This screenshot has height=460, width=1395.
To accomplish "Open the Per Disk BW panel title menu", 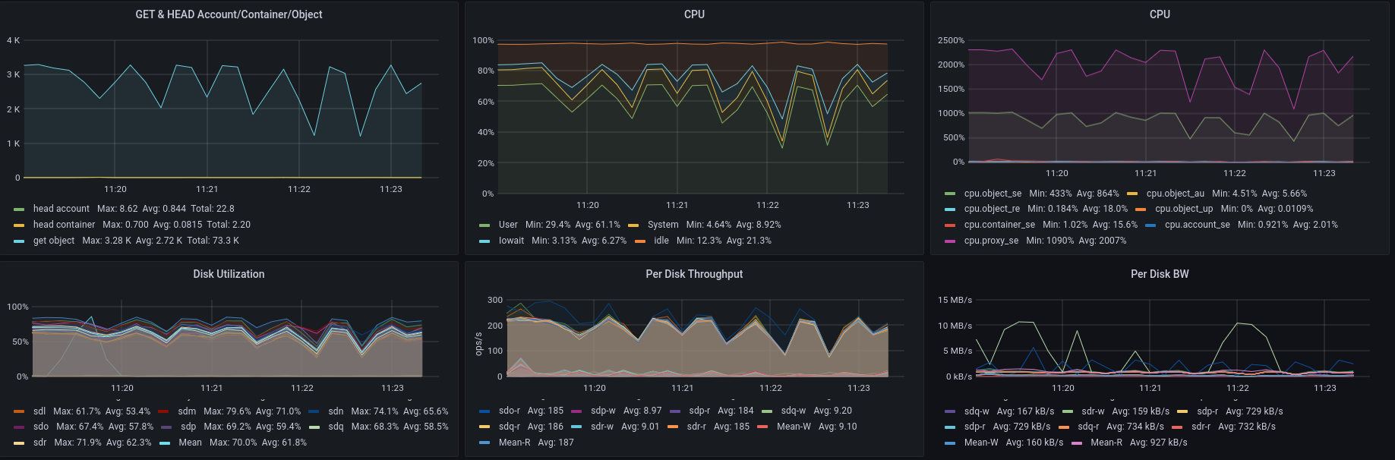I will pyautogui.click(x=1160, y=274).
